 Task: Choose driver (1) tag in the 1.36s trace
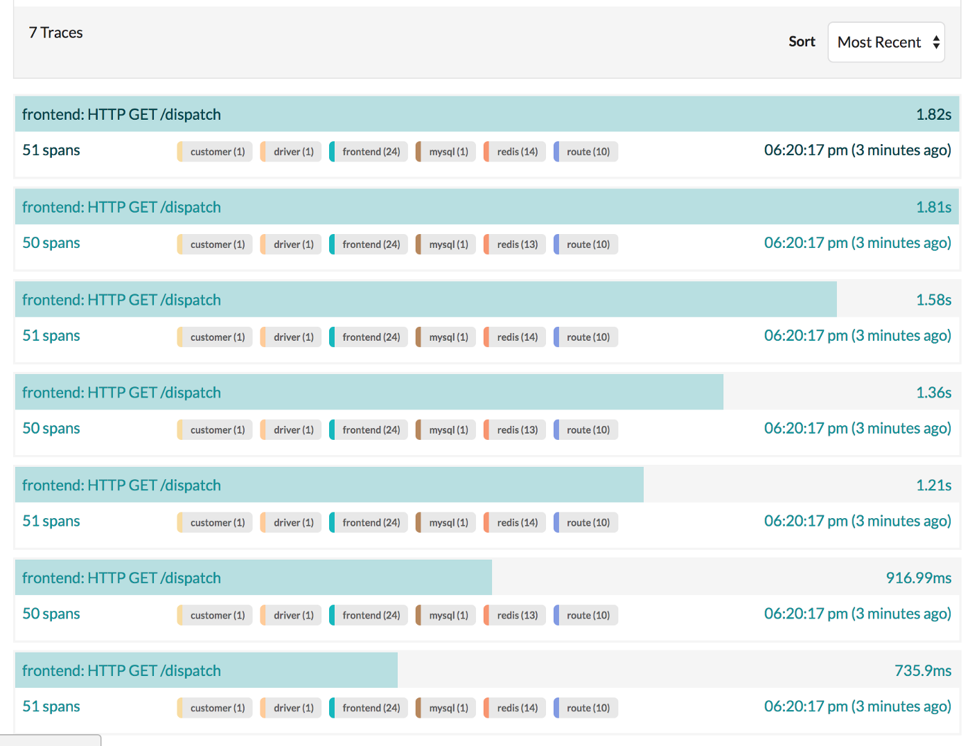(x=291, y=430)
